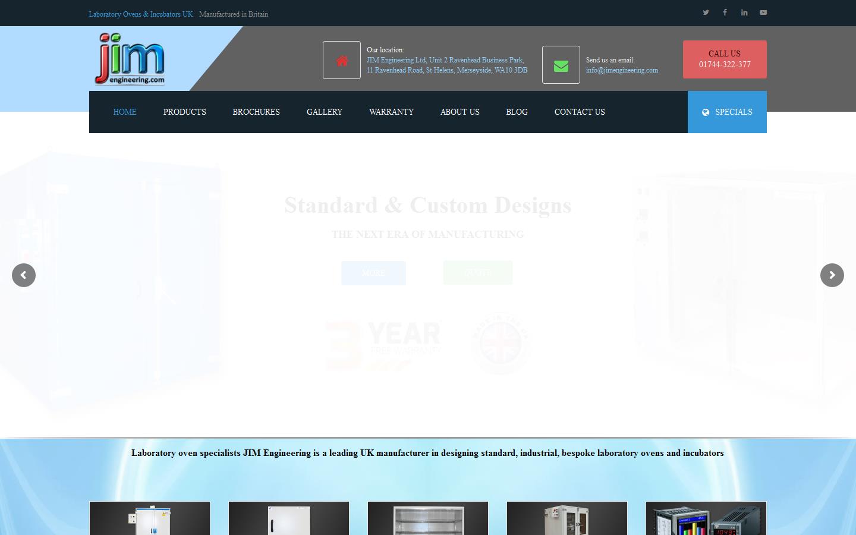The width and height of the screenshot is (856, 535).
Task: Select the WARRANTY tab
Action: point(391,112)
